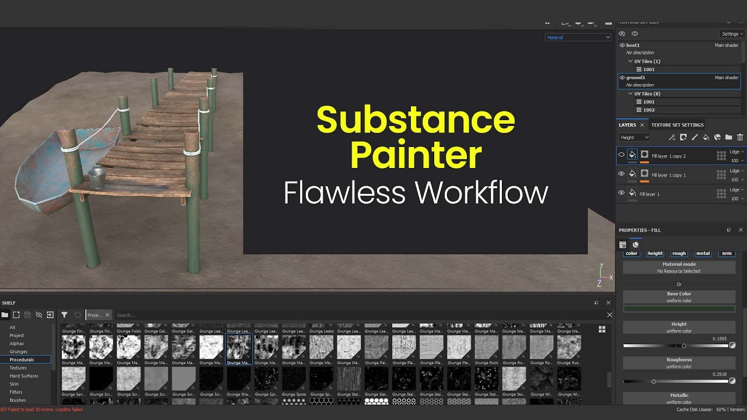Viewport: 747px width, 420px height.
Task: Click the add paint layer brush icon
Action: pyautogui.click(x=694, y=137)
